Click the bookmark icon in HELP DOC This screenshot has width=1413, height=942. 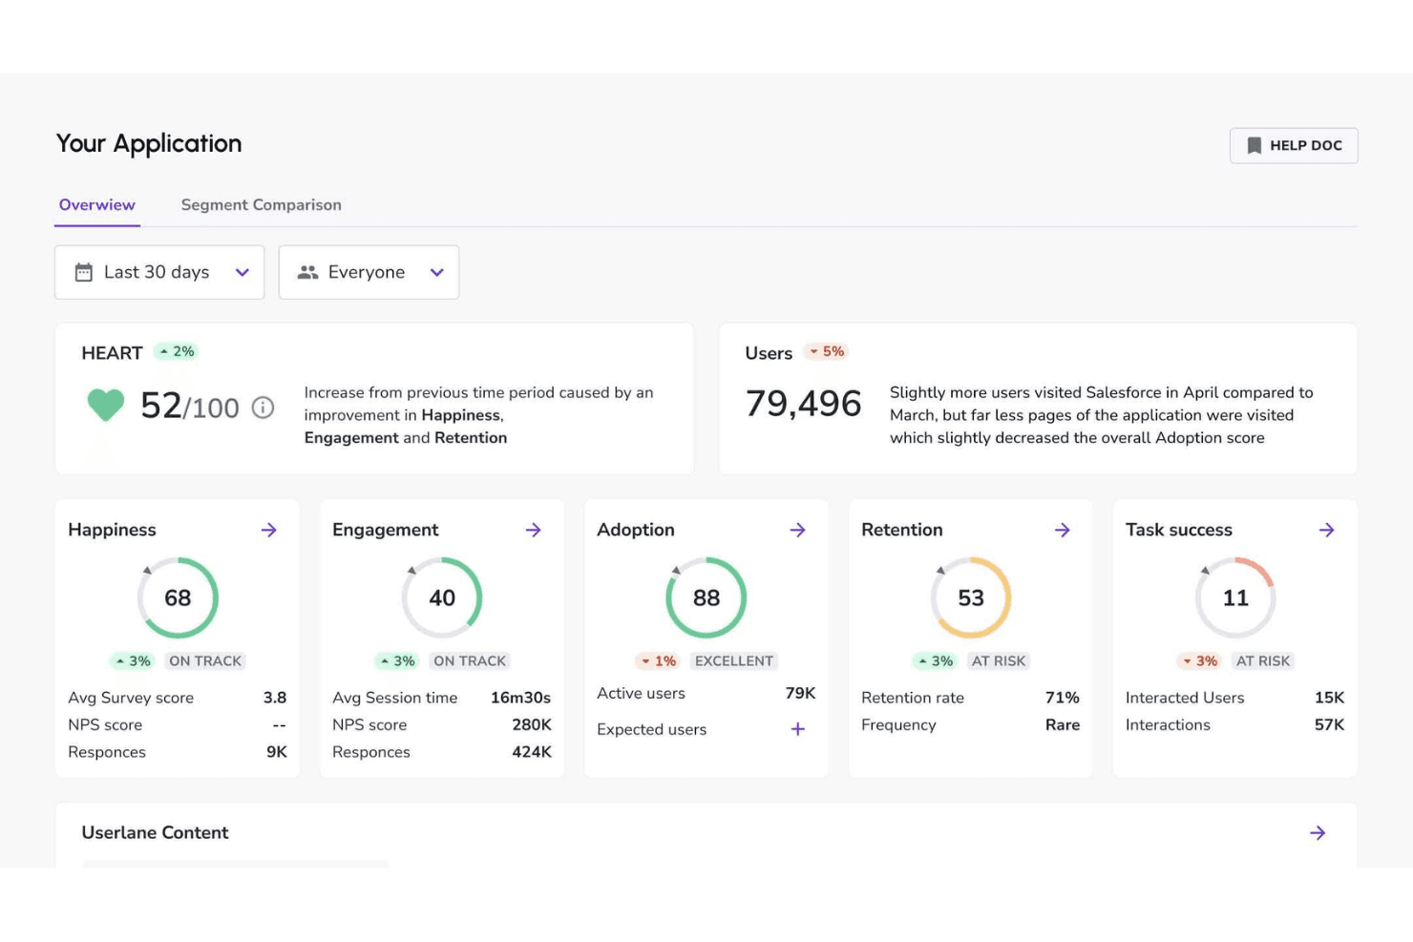click(1255, 145)
